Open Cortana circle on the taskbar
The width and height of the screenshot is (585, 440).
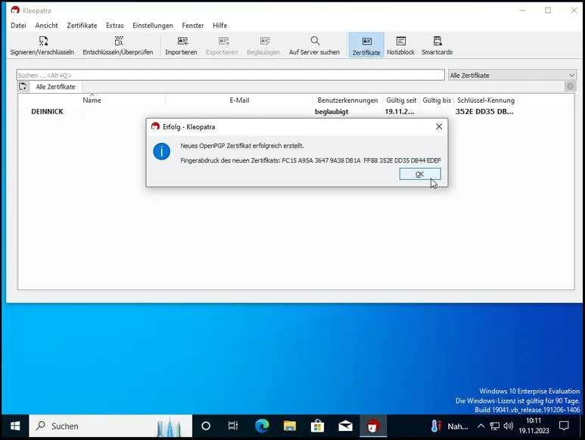pos(206,426)
